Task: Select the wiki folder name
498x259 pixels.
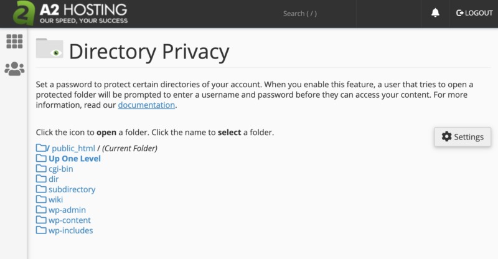Action: coord(56,199)
